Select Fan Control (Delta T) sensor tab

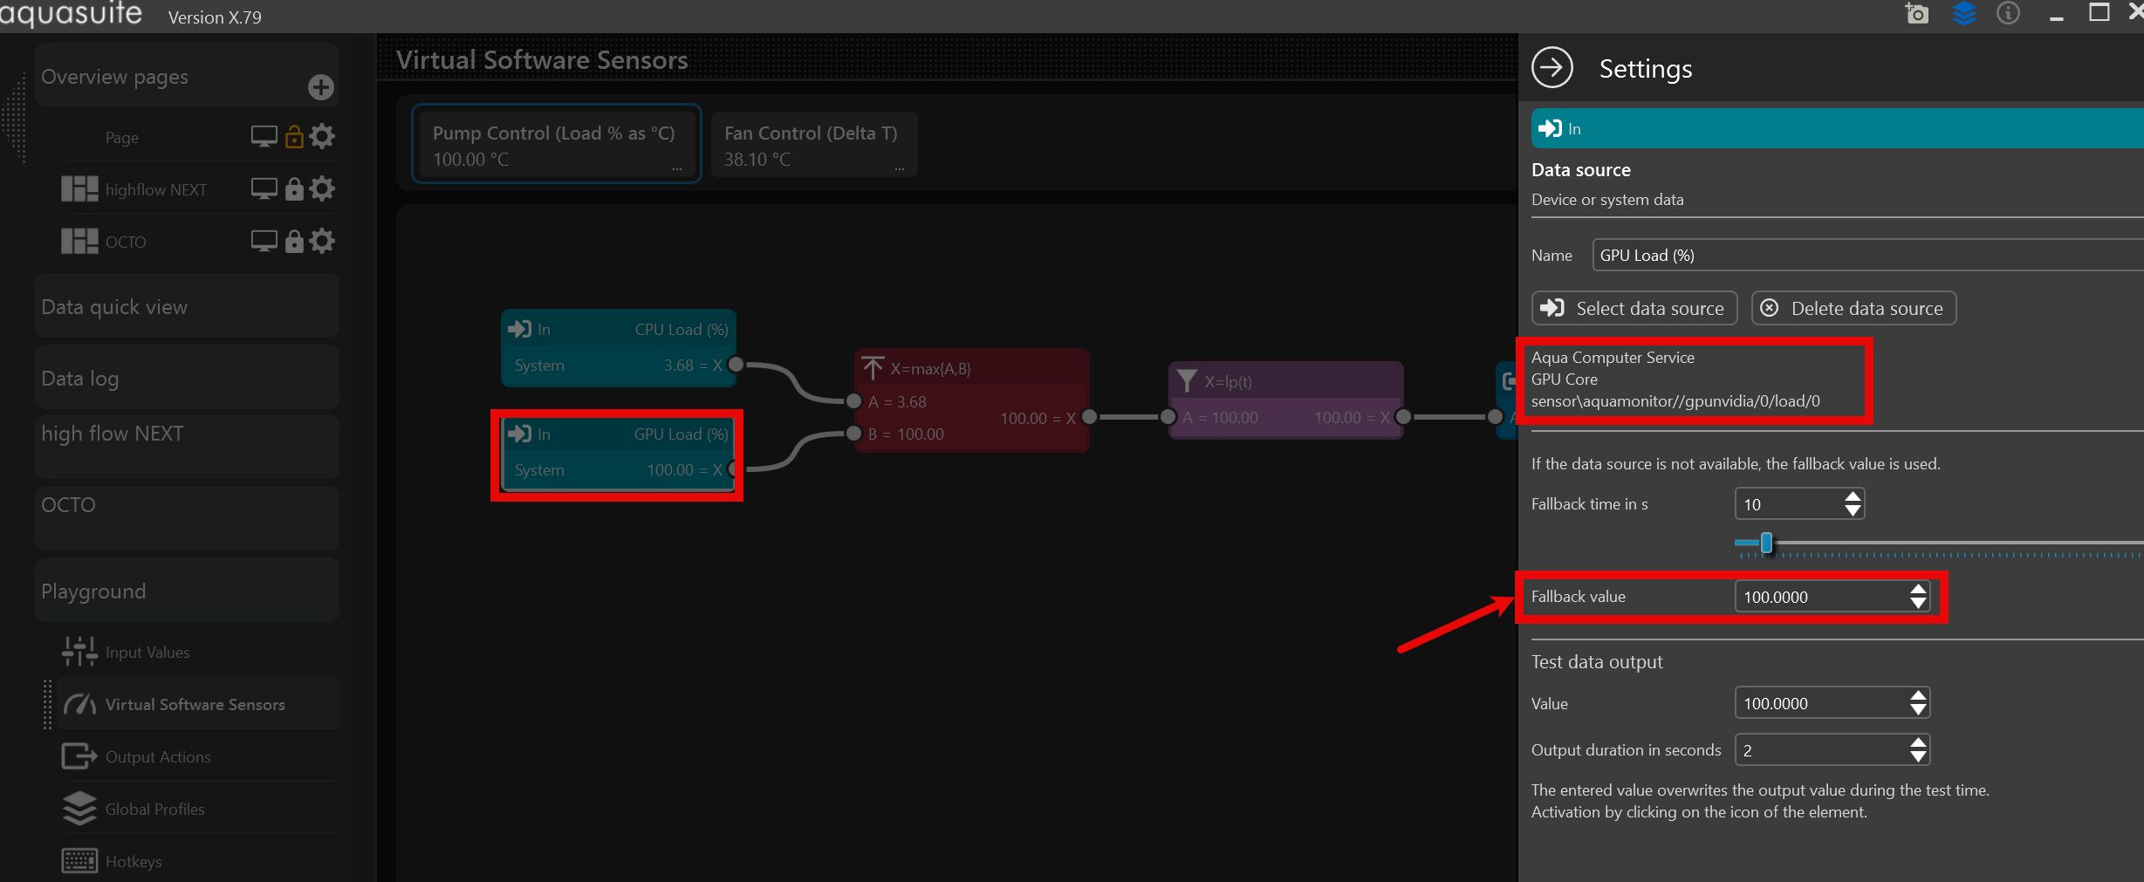pos(812,145)
